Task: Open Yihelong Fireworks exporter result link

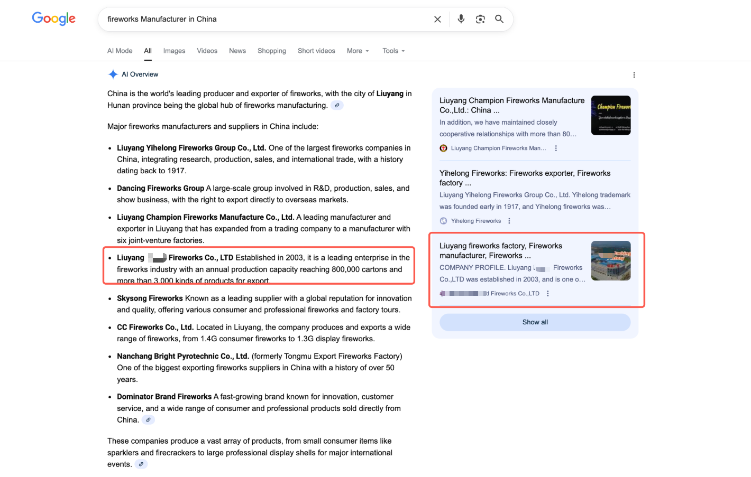Action: [x=525, y=177]
